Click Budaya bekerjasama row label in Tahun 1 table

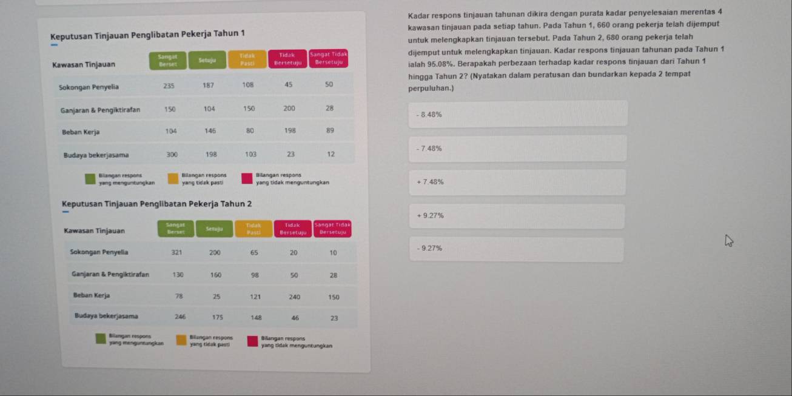pos(96,155)
